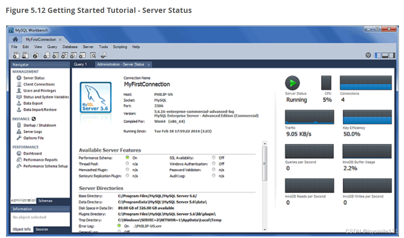Click the scrollbar down arrow in status panel
Viewport: 404px width, 238px height.
click(x=265, y=229)
